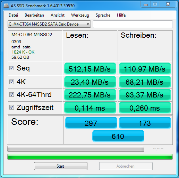Open the Bearbeiten menu
The height and width of the screenshot is (178, 179).
point(34,15)
